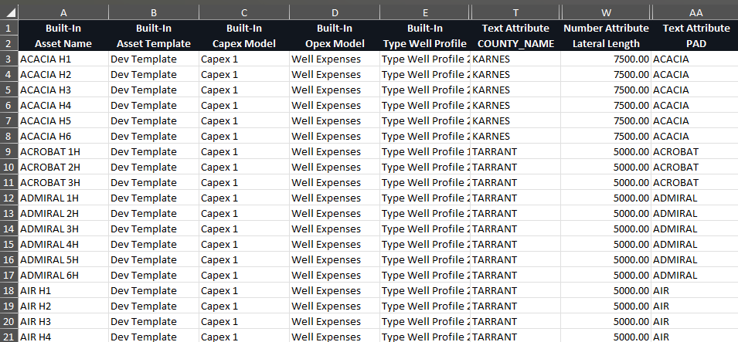The width and height of the screenshot is (738, 342).
Task: Select the ADMIRAL 1H cell
Action: [x=63, y=198]
